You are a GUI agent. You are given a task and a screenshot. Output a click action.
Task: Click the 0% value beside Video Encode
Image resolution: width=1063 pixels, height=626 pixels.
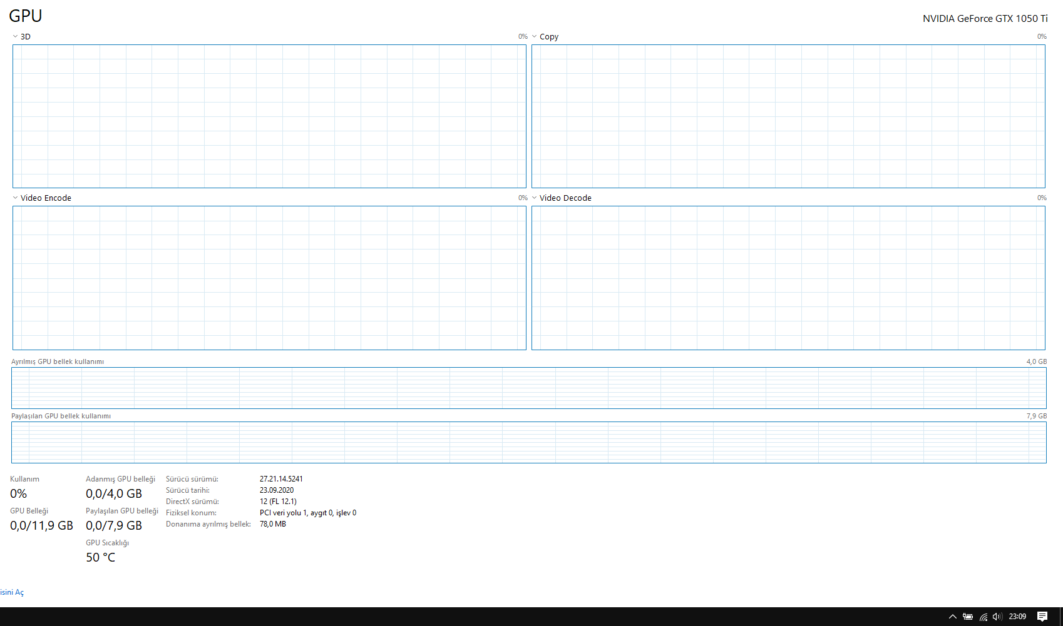[x=523, y=198]
